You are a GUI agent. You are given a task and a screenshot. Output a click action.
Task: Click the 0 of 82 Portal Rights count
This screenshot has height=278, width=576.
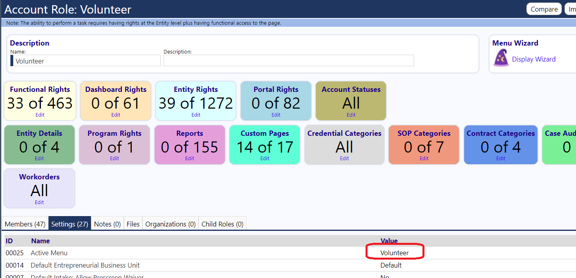pyautogui.click(x=276, y=103)
